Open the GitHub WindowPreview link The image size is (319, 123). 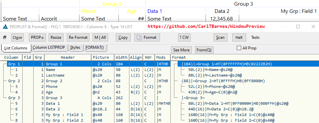[x=206, y=27]
